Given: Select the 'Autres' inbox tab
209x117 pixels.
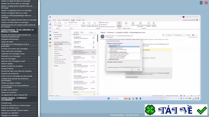Looking at the screenshot, I should tap(82, 32).
